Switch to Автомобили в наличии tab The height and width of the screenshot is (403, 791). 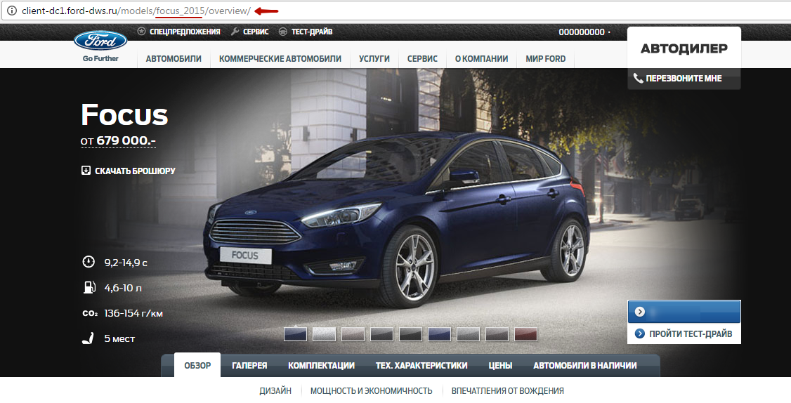click(584, 365)
